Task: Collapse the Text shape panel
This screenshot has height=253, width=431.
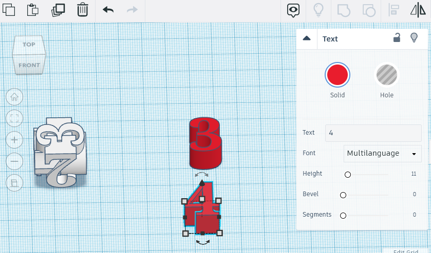Action: [307, 38]
